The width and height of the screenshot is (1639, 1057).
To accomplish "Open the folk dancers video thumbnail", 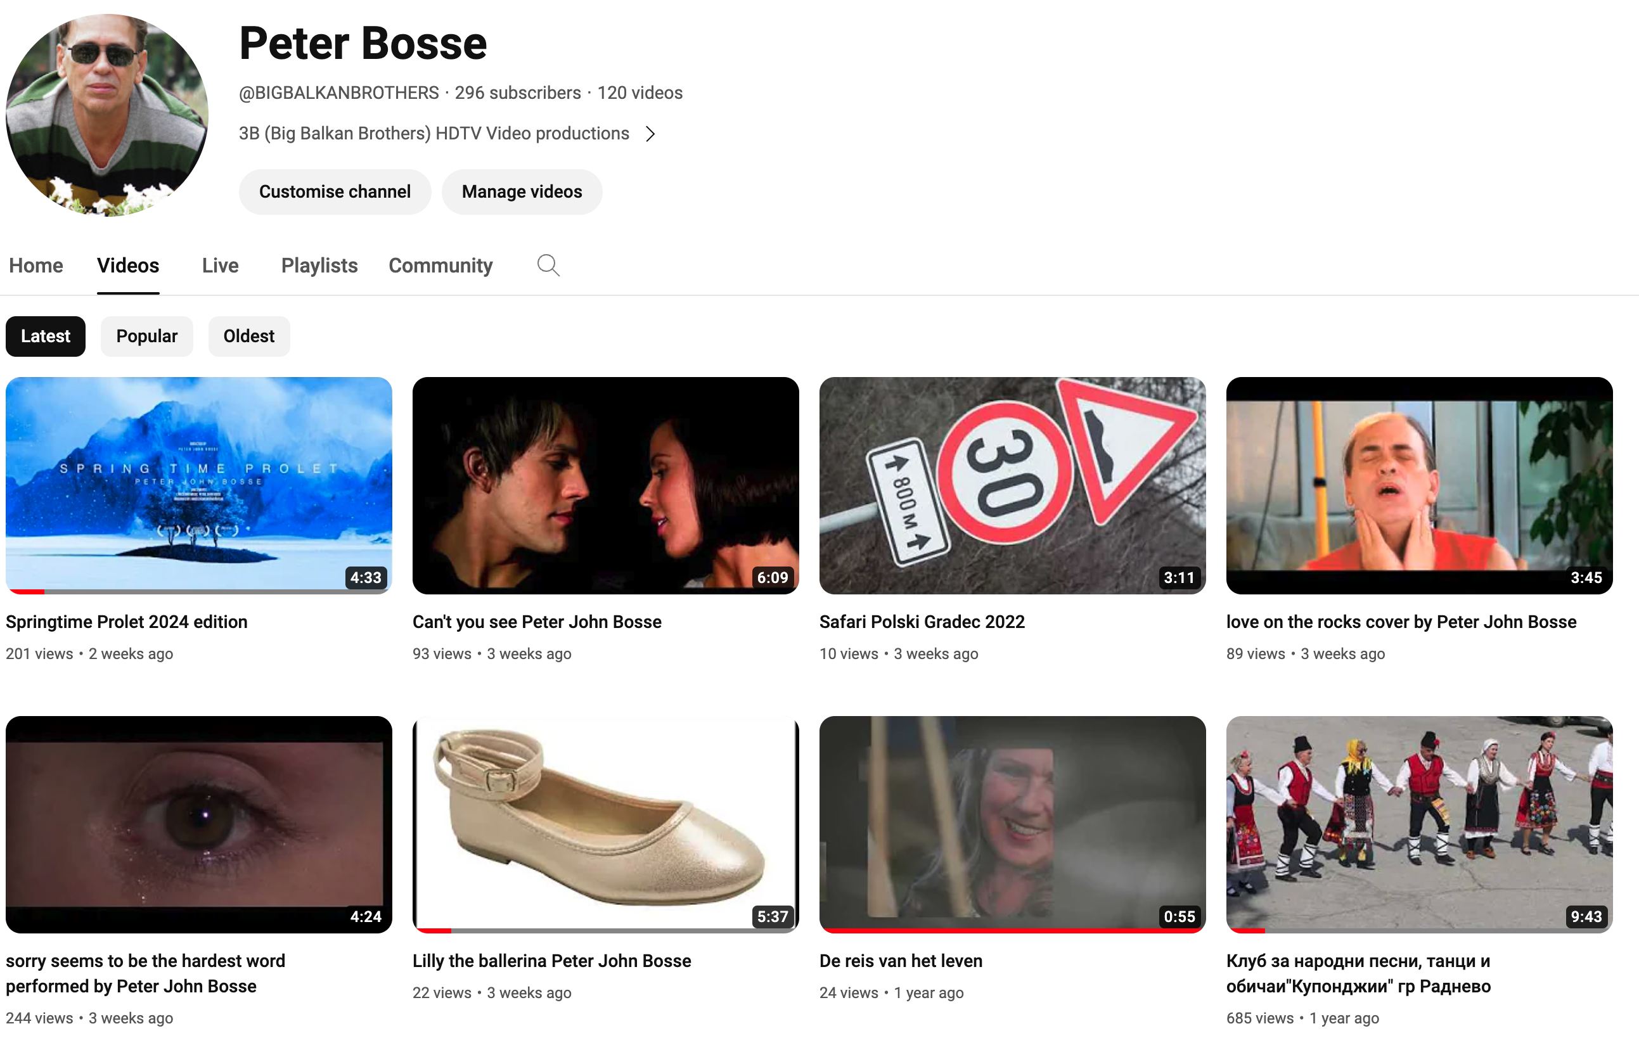I will [1418, 824].
